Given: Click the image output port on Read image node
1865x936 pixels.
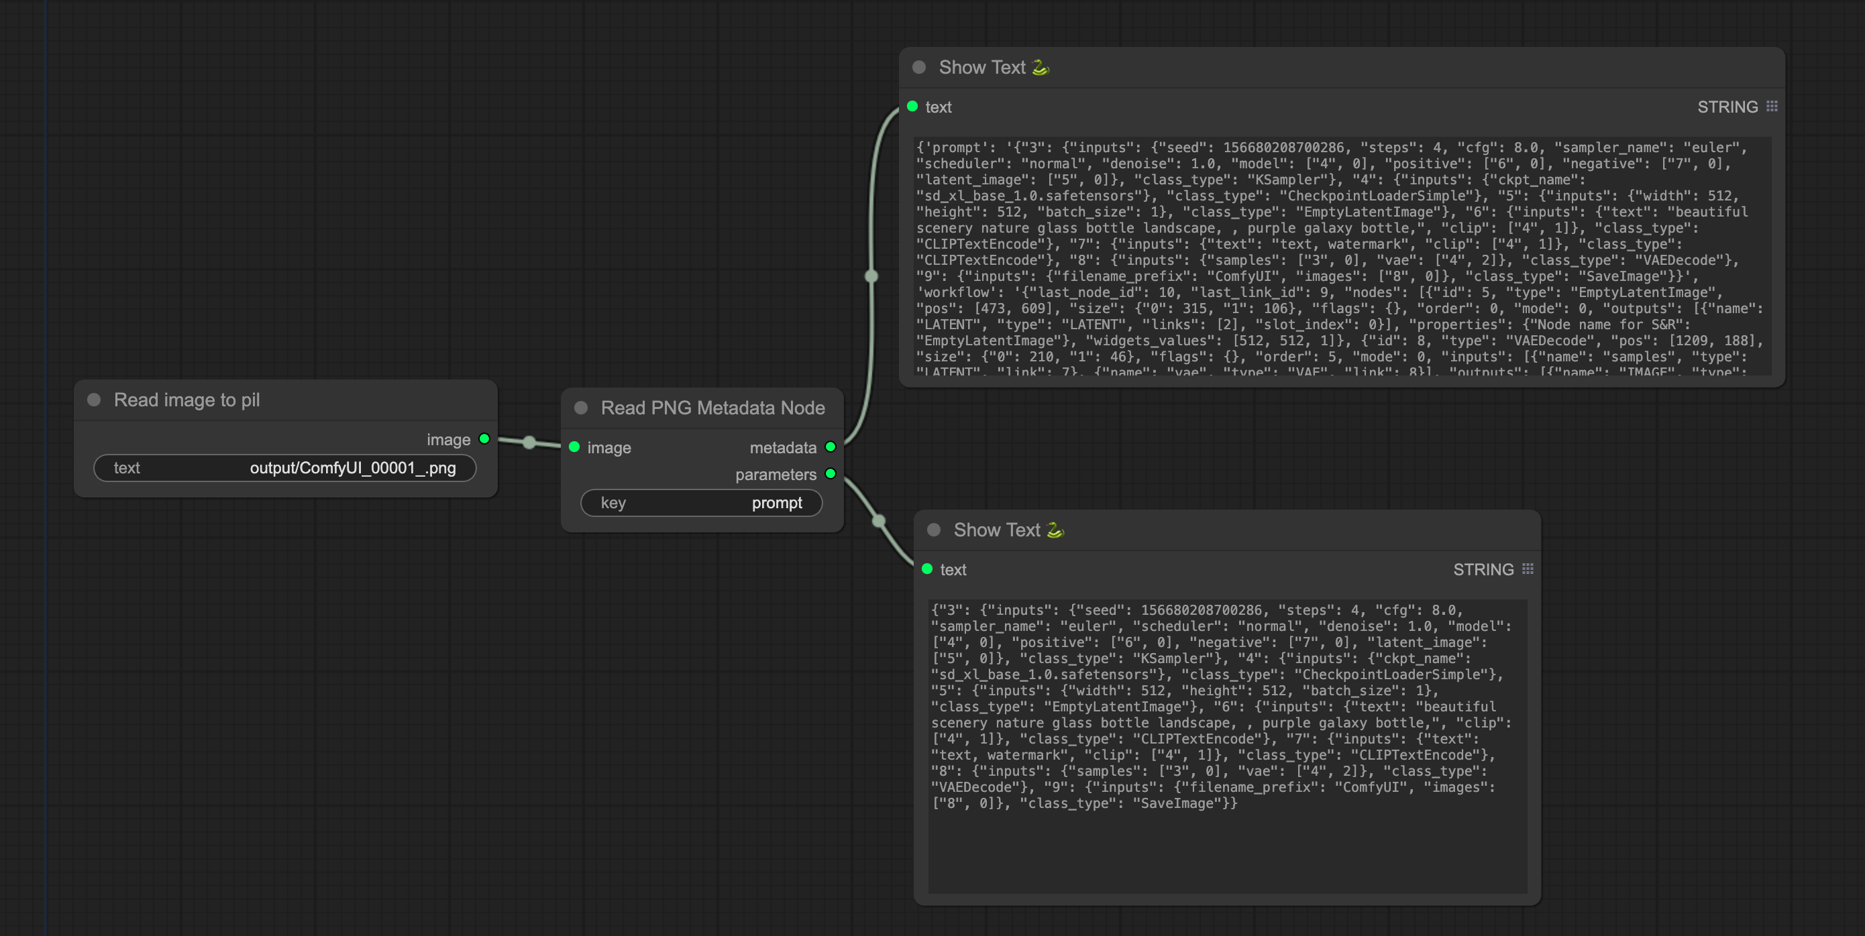Looking at the screenshot, I should click(484, 439).
